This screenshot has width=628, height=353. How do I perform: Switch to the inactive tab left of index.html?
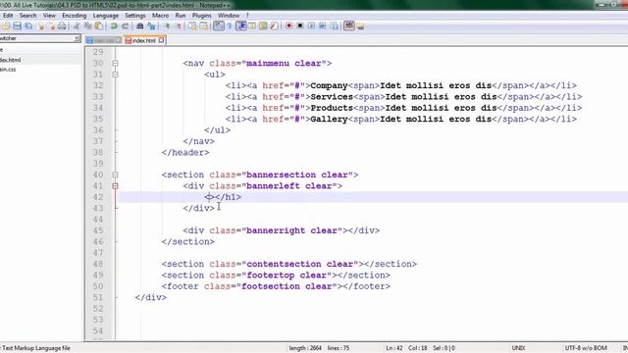(103, 40)
